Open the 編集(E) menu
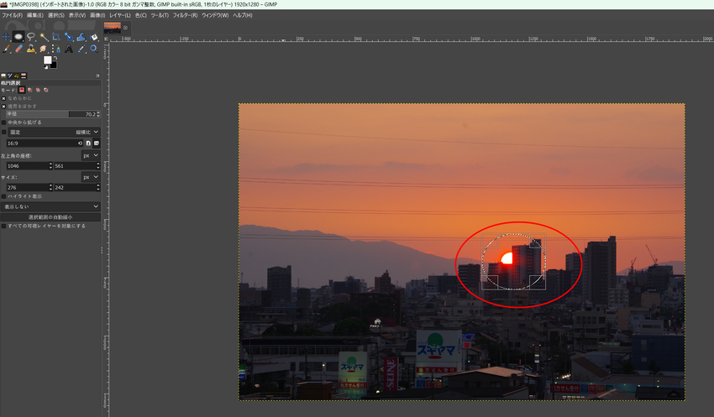The image size is (714, 417). pyautogui.click(x=35, y=15)
